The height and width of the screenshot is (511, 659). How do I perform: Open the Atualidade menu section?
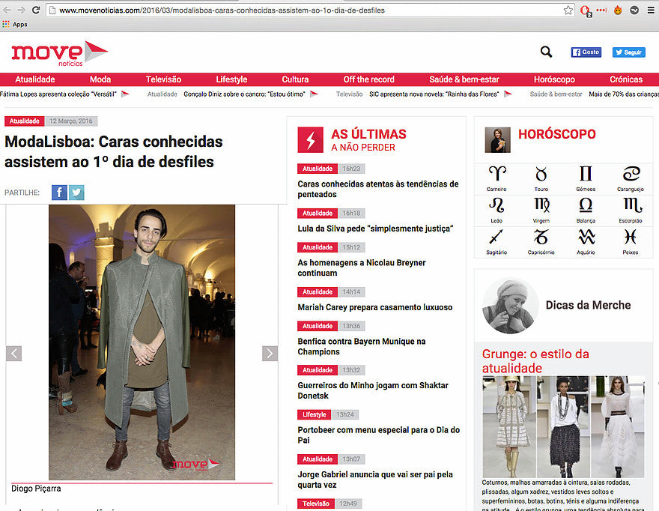35,79
